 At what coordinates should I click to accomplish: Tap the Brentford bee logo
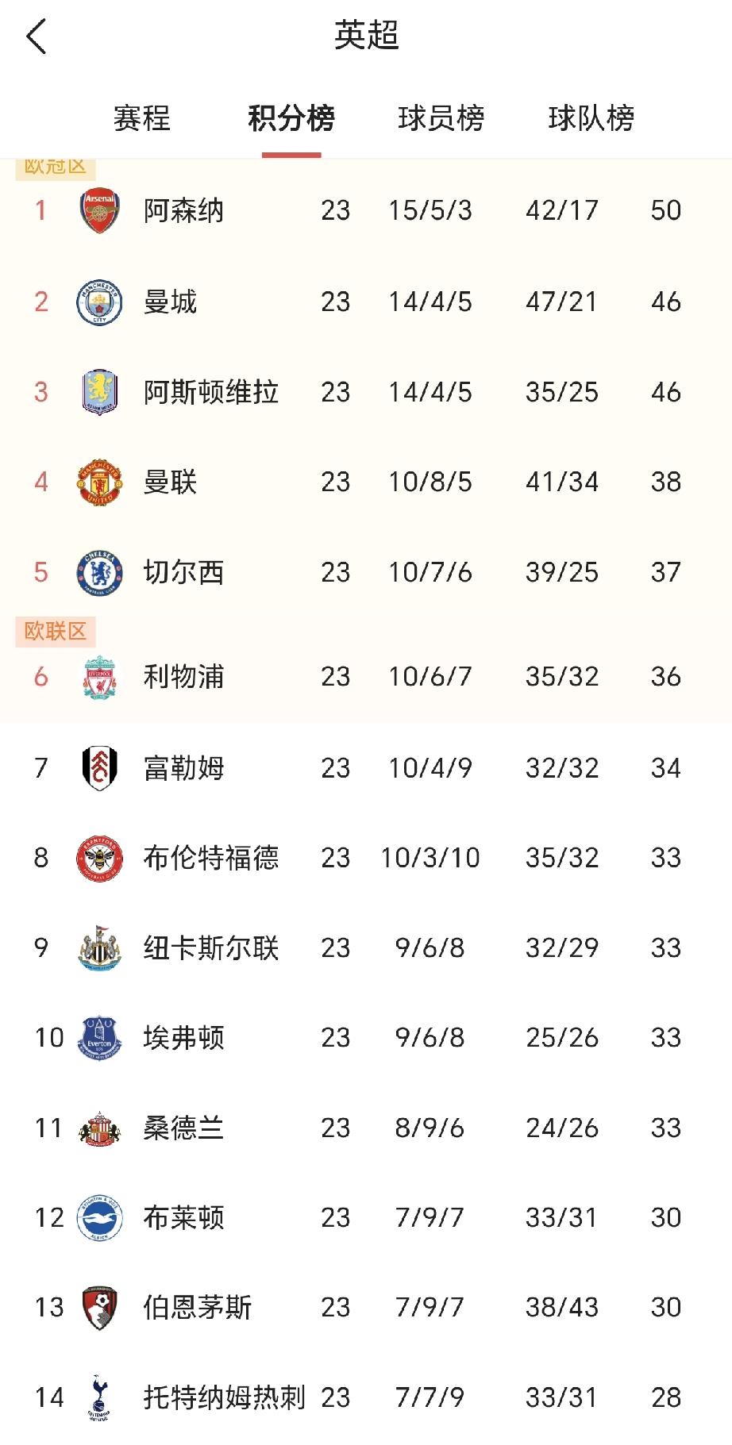click(99, 858)
